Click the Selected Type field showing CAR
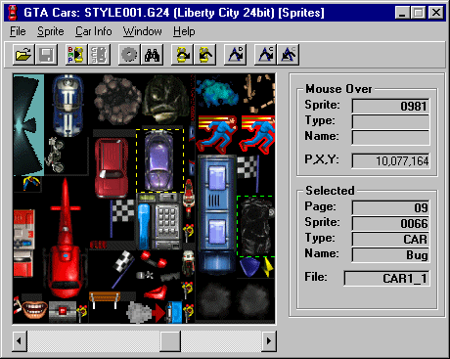 point(390,239)
